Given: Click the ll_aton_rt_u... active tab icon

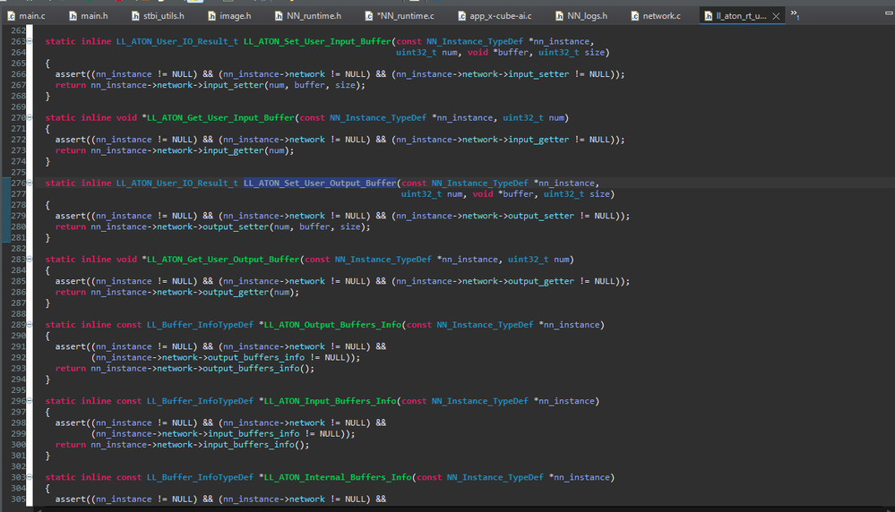Looking at the screenshot, I should [710, 16].
